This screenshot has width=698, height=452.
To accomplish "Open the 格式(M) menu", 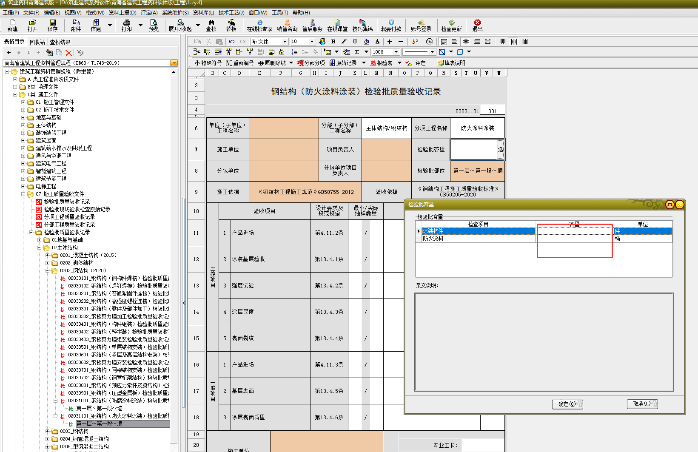I will (x=95, y=13).
